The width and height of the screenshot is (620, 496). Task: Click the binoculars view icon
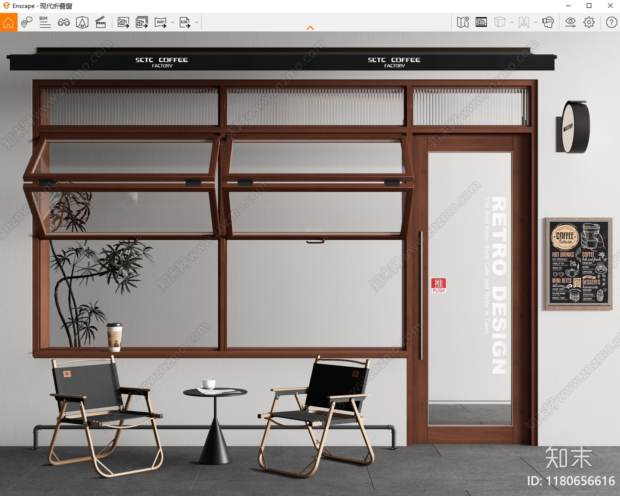64,22
